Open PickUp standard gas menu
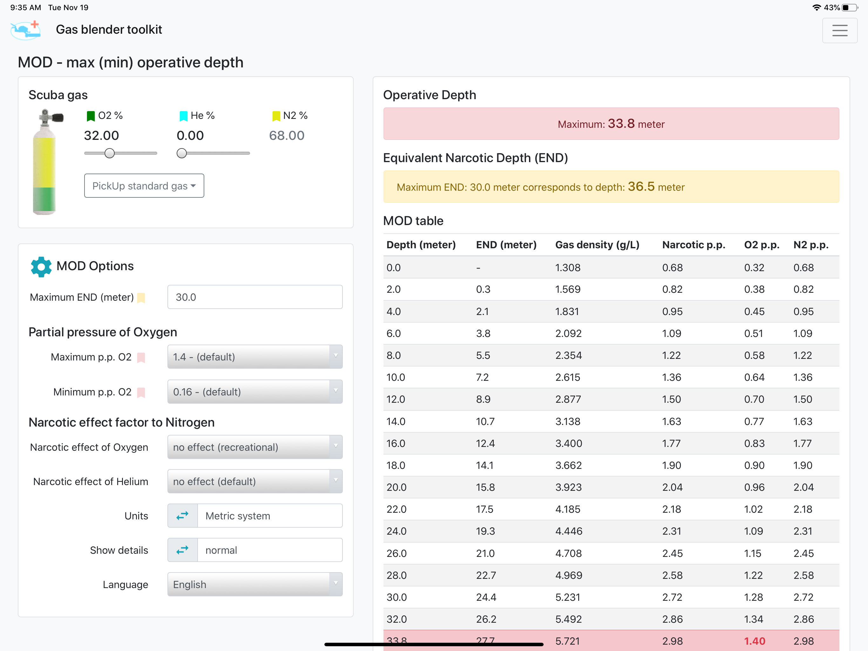The height and width of the screenshot is (651, 868). coord(144,186)
